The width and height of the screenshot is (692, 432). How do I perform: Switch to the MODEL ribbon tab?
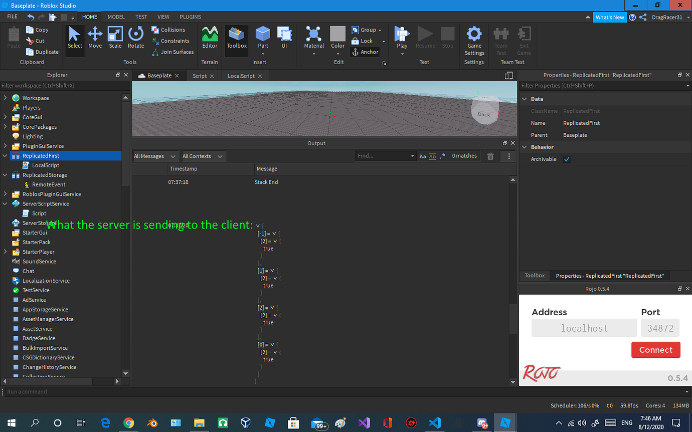tap(116, 17)
